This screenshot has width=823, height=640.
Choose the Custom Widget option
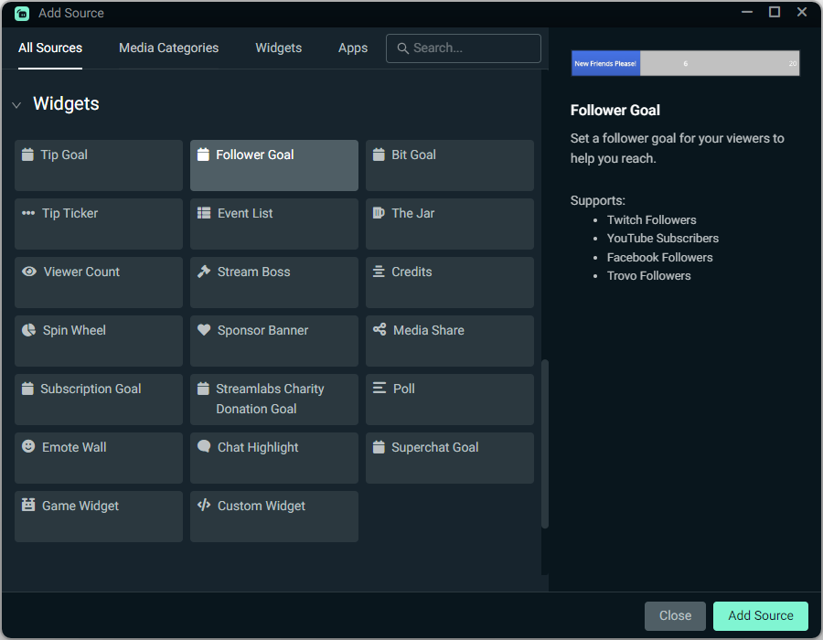pyautogui.click(x=273, y=517)
